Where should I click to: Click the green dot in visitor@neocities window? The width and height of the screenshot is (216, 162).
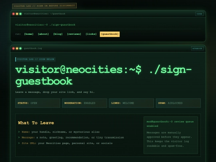(x=20, y=14)
